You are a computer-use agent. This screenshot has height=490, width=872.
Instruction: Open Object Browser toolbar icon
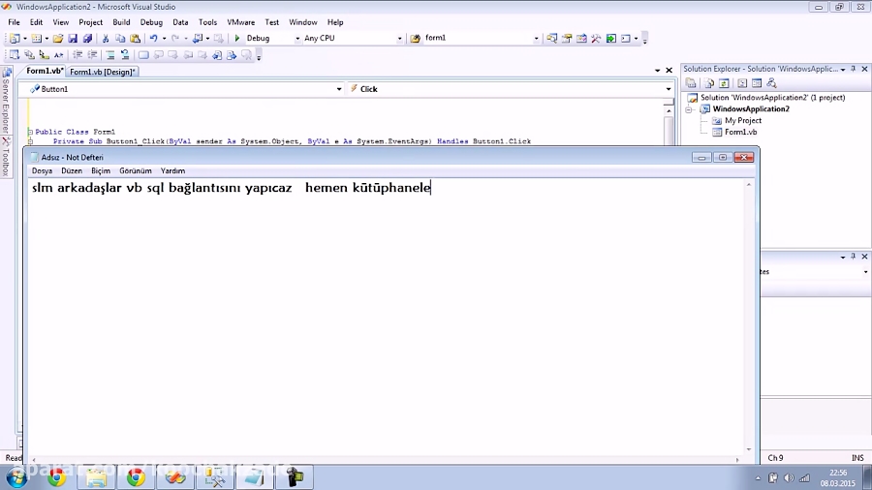tap(581, 39)
